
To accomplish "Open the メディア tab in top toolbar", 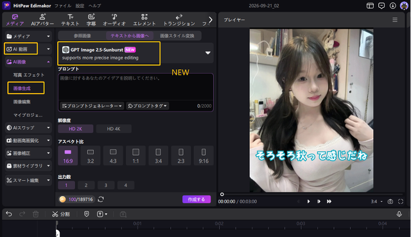I will [x=15, y=20].
